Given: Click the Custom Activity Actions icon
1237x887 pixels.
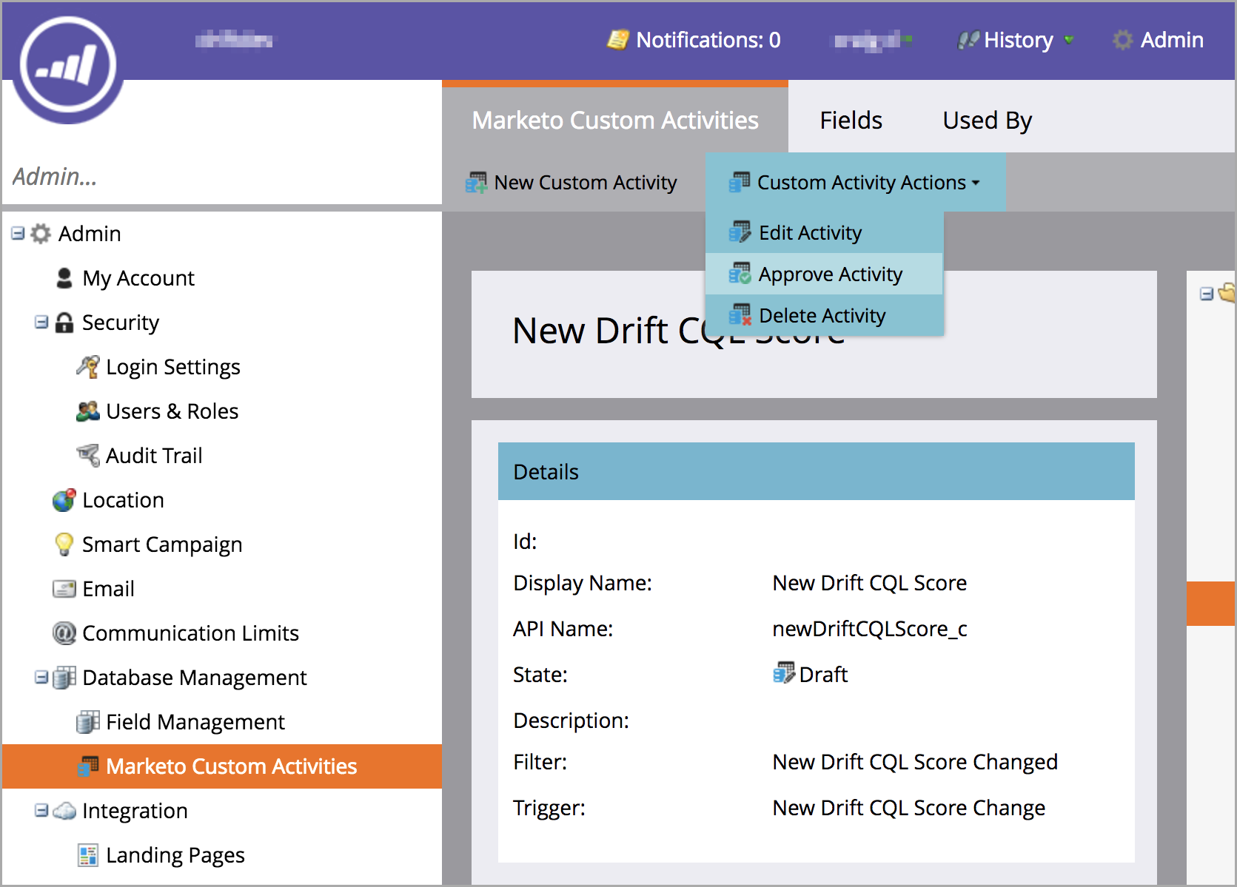Looking at the screenshot, I should tap(740, 182).
